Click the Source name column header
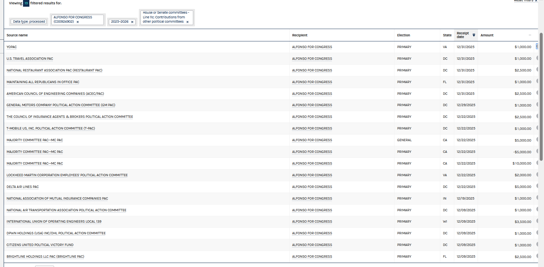Image resolution: width=544 pixels, height=267 pixels. 17,35
